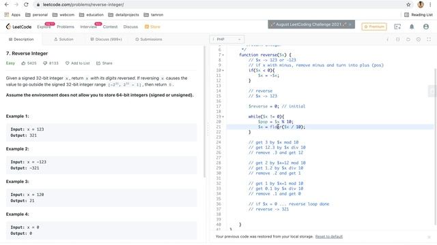This screenshot has height=245, width=437.
Task: Click the browser forward arrow
Action: point(16,5)
